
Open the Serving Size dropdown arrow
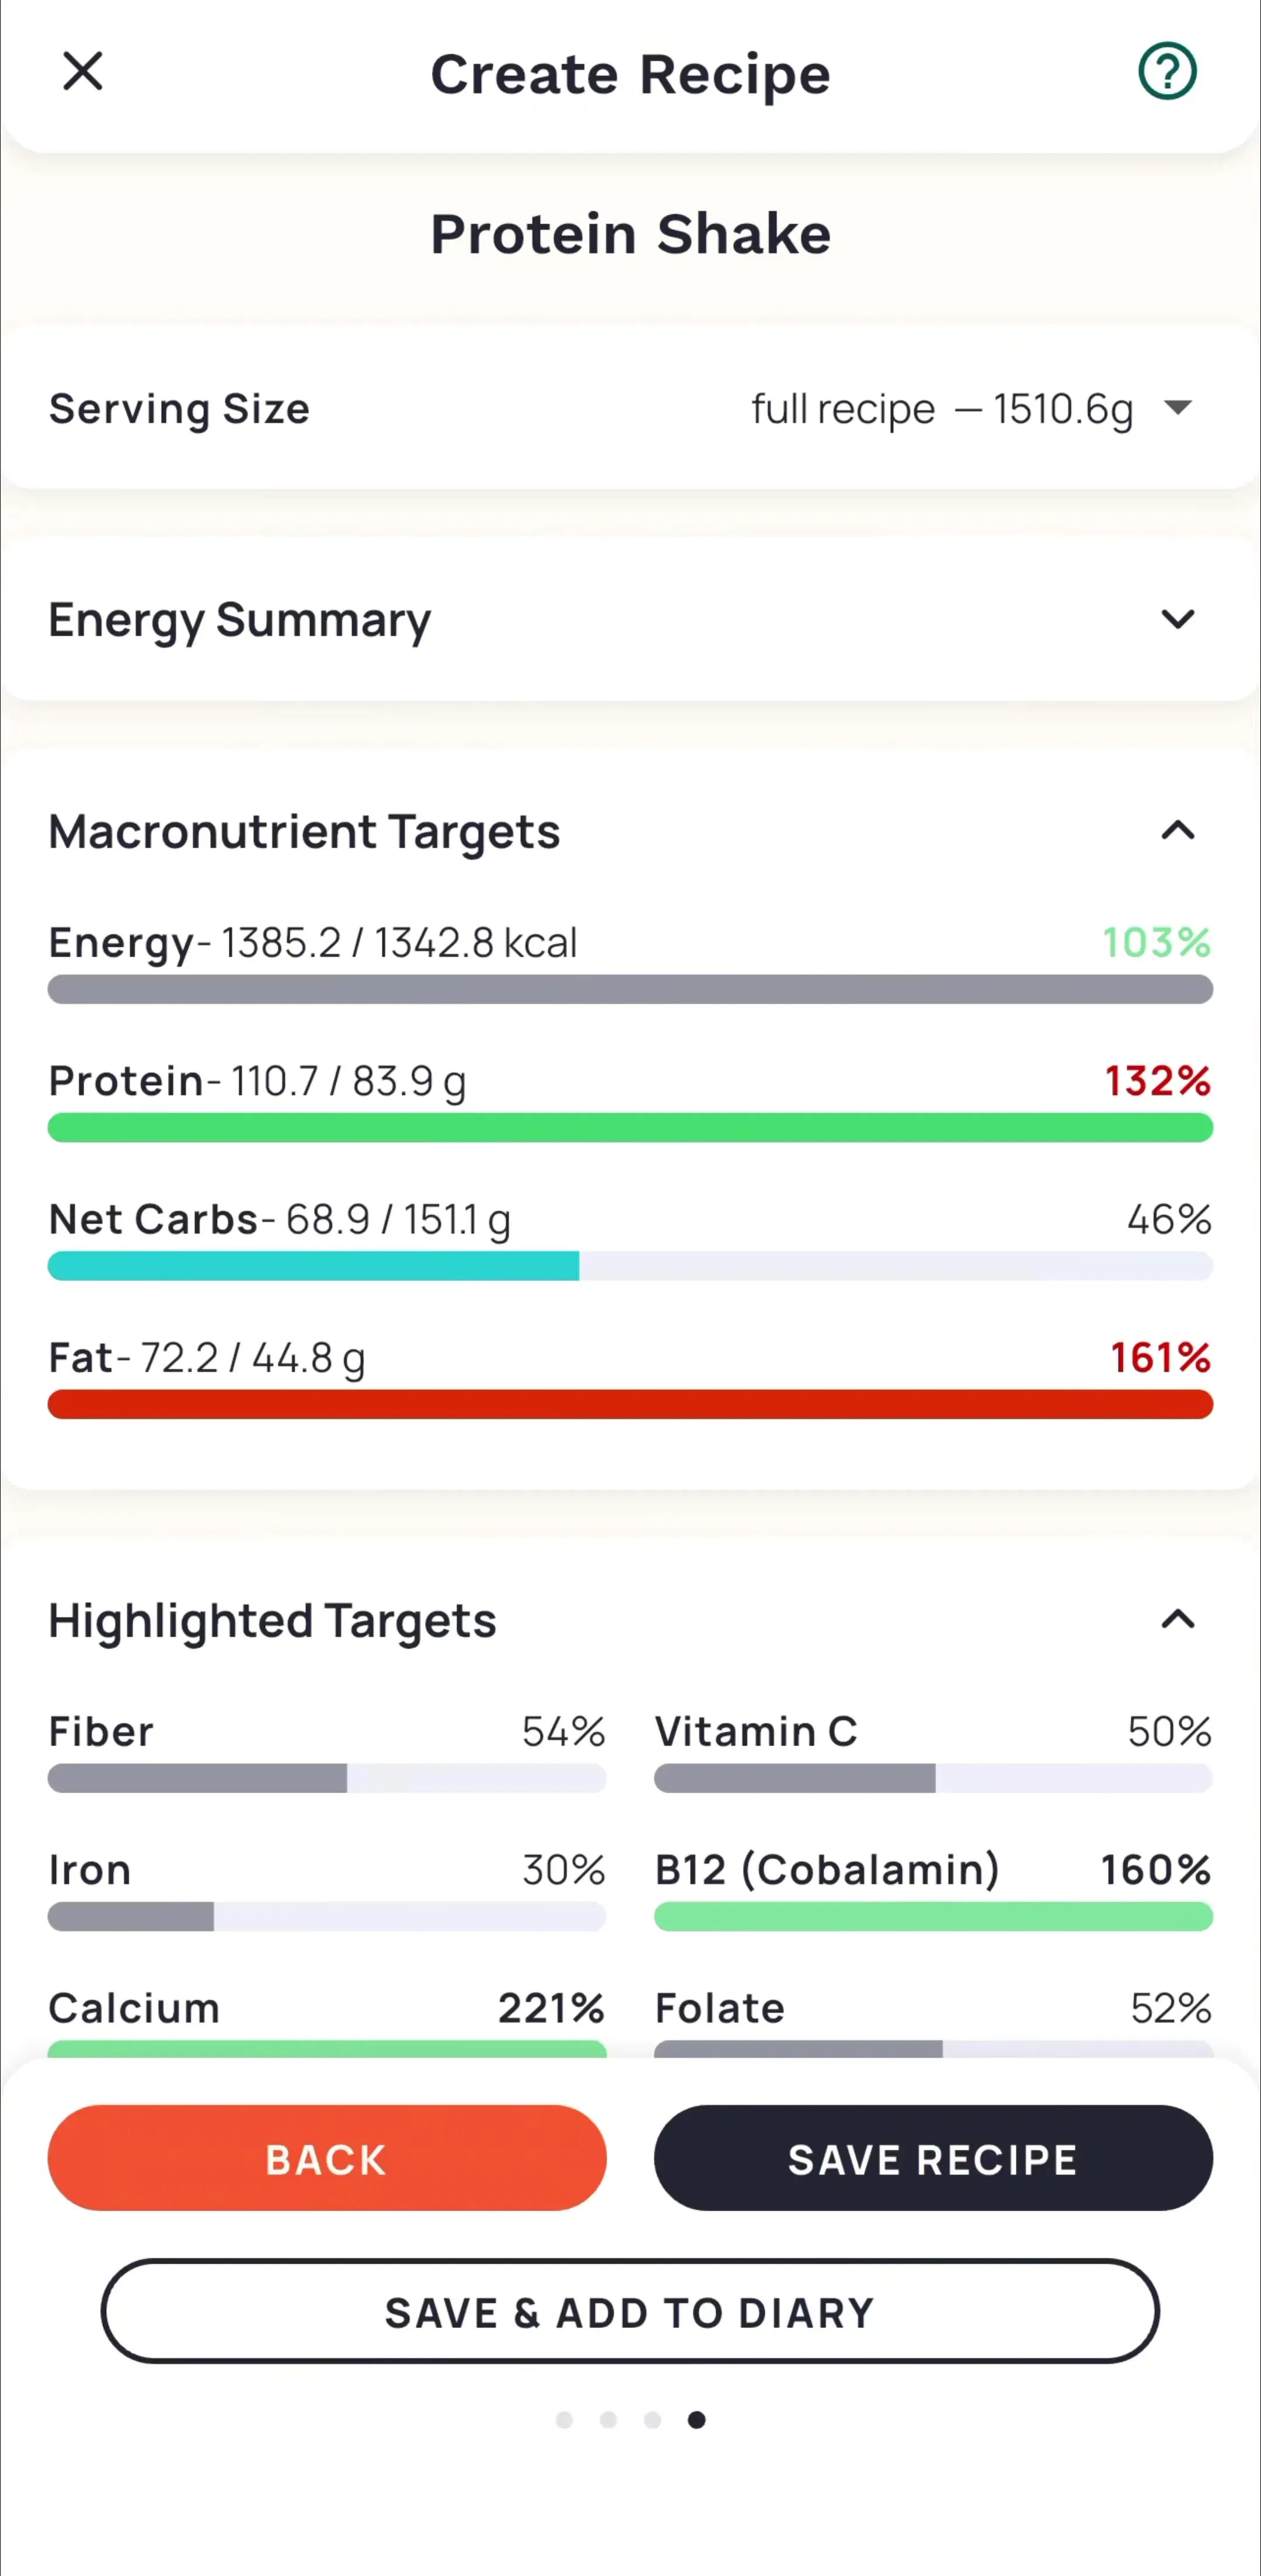1178,408
